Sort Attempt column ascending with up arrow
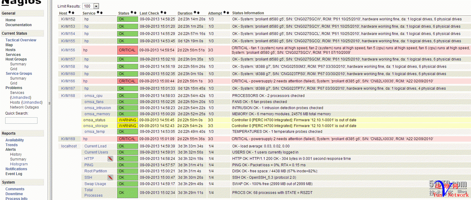Screen dimensions: 471x200 [225, 12]
